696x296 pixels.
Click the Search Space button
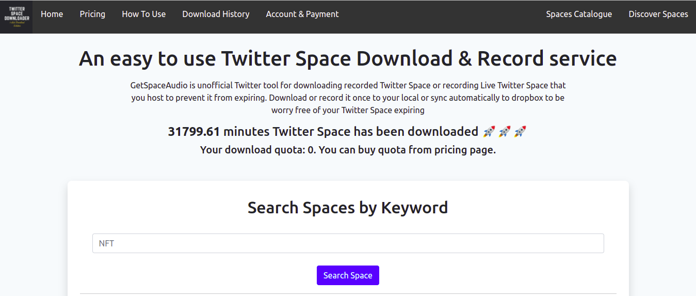(x=348, y=275)
